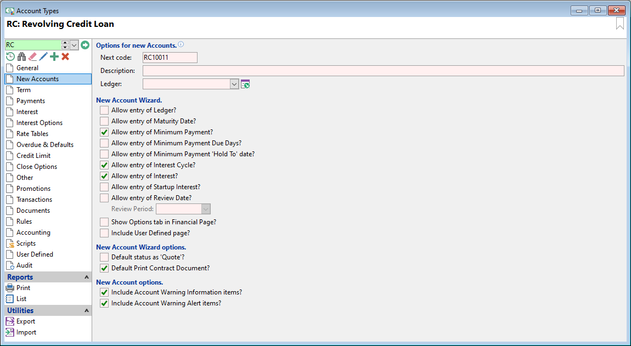Image resolution: width=631 pixels, height=346 pixels.
Task: Check Allow entry of Minimum Payment 'Hold To' date
Action: [104, 154]
